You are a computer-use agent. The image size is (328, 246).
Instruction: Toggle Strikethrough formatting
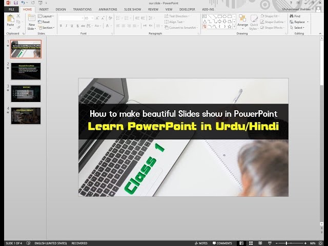coord(83,26)
